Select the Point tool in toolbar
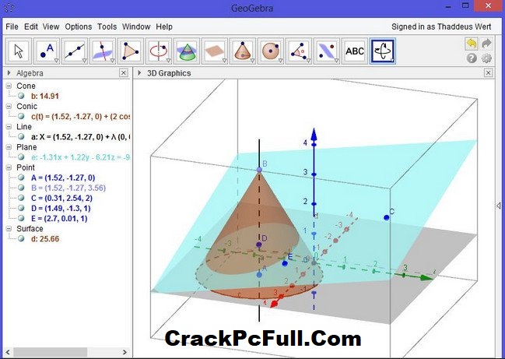 click(x=48, y=51)
